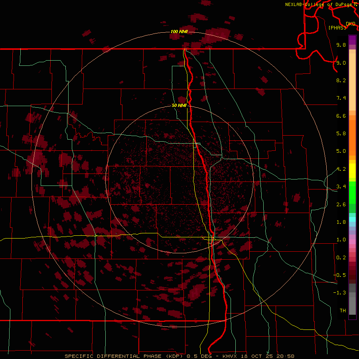Pick the pale peach segment of the color bar
The height and width of the screenshot is (359, 359).
coord(352,82)
